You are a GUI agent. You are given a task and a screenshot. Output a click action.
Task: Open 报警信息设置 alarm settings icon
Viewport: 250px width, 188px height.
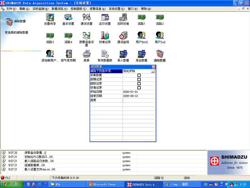(x=86, y=35)
